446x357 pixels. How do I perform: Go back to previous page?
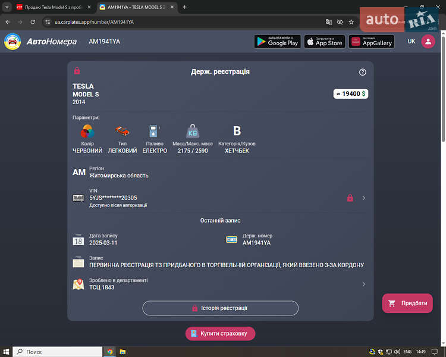click(8, 22)
